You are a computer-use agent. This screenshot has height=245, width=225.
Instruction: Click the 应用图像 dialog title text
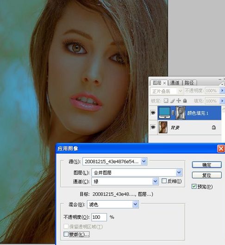[68, 148]
